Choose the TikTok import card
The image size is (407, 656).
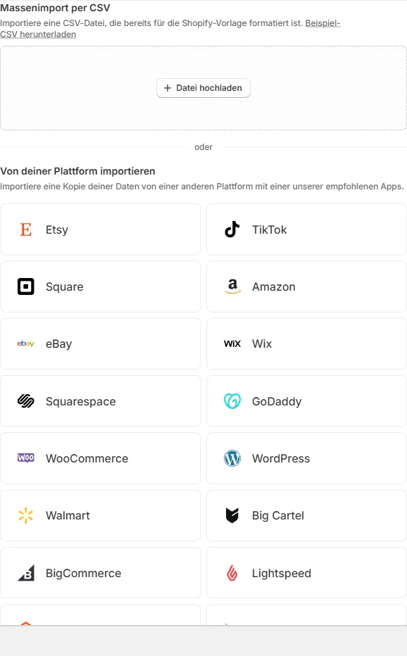(x=306, y=229)
